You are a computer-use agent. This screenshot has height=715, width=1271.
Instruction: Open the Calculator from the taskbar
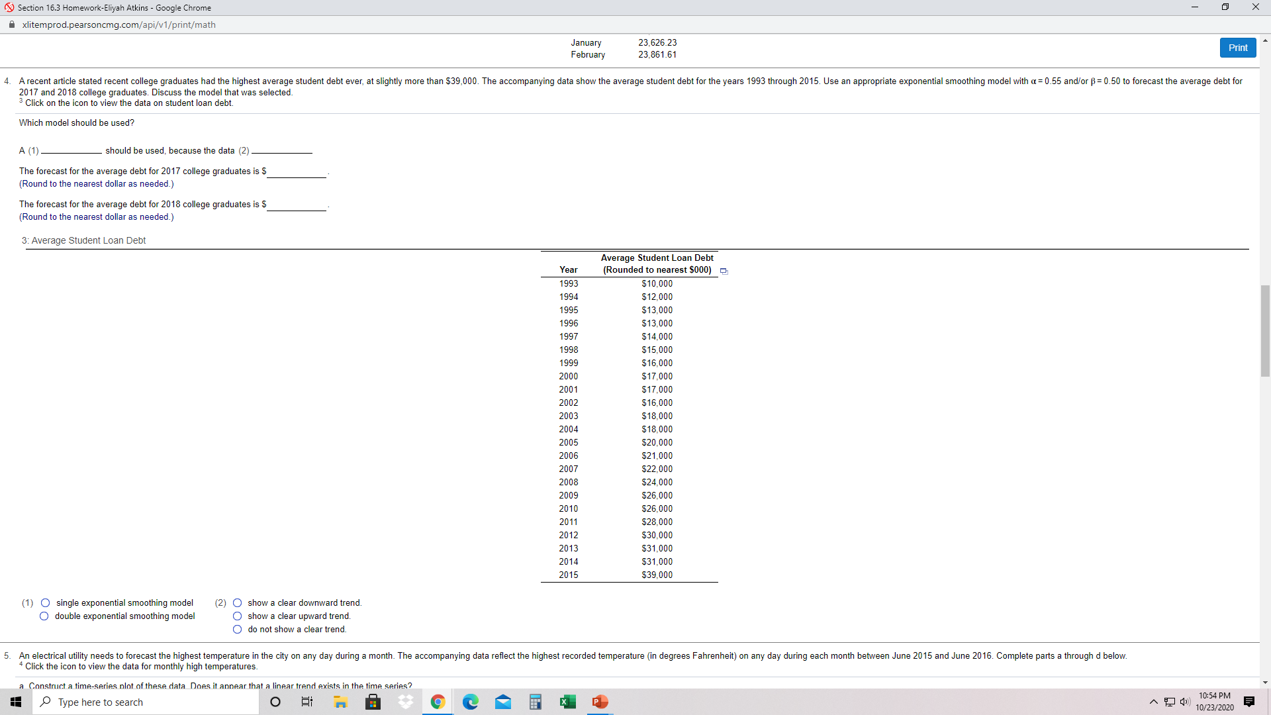(x=536, y=702)
